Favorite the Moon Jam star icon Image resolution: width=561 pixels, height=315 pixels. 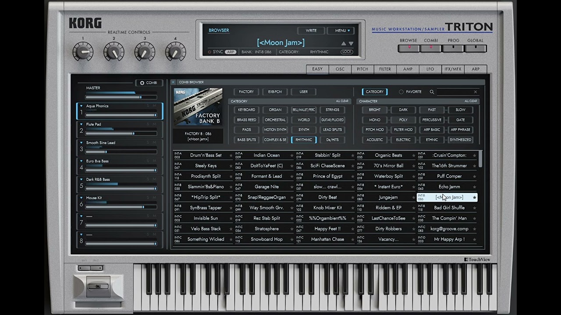point(474,198)
